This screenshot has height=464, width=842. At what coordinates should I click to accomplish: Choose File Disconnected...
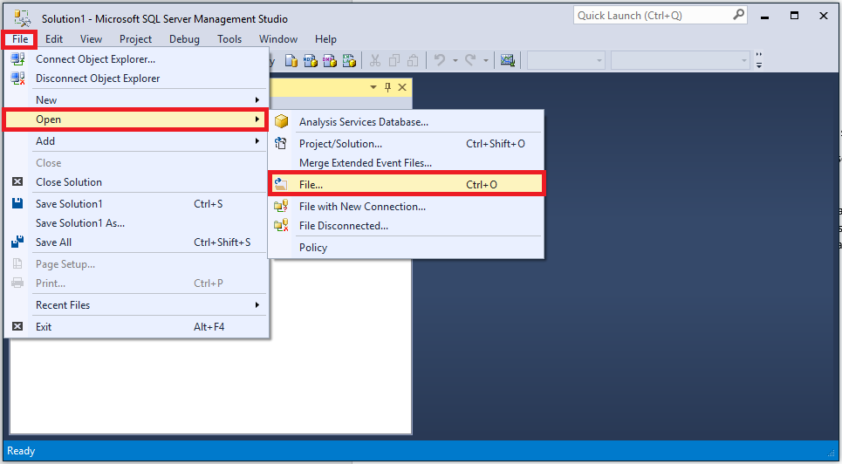point(407,226)
